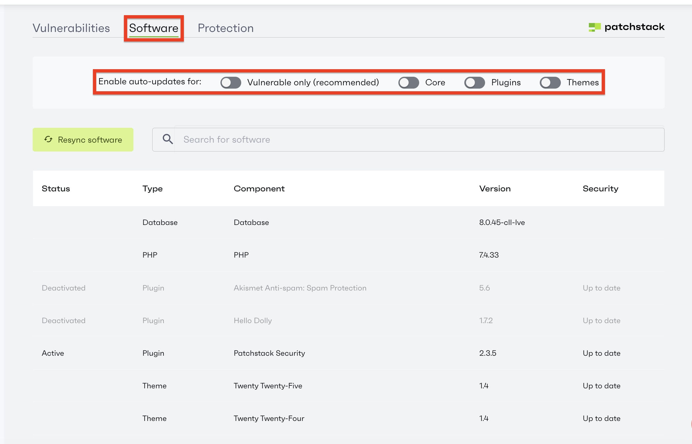The image size is (692, 444).
Task: Click the Security column header
Action: point(600,188)
